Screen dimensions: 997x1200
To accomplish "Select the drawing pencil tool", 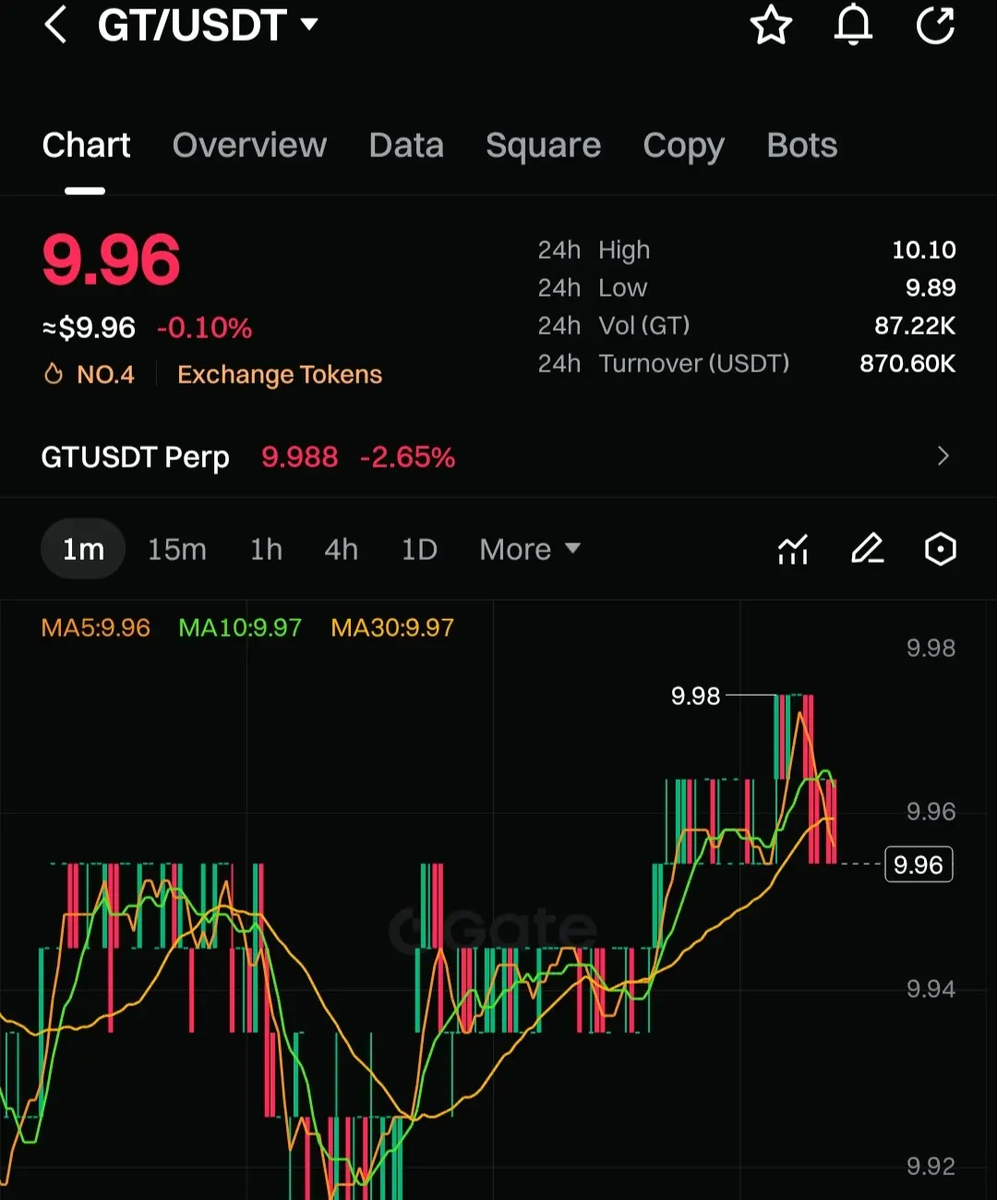I will (867, 549).
